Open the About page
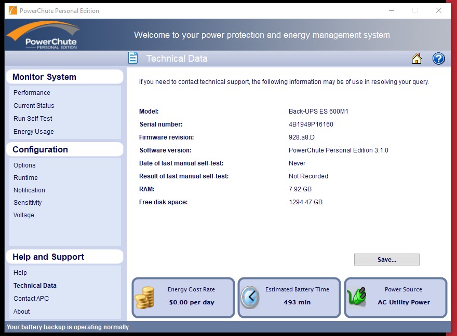 tap(22, 312)
